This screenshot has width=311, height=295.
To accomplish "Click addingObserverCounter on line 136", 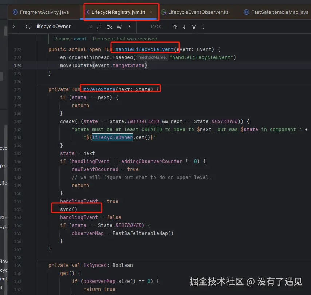I will pos(152,161).
